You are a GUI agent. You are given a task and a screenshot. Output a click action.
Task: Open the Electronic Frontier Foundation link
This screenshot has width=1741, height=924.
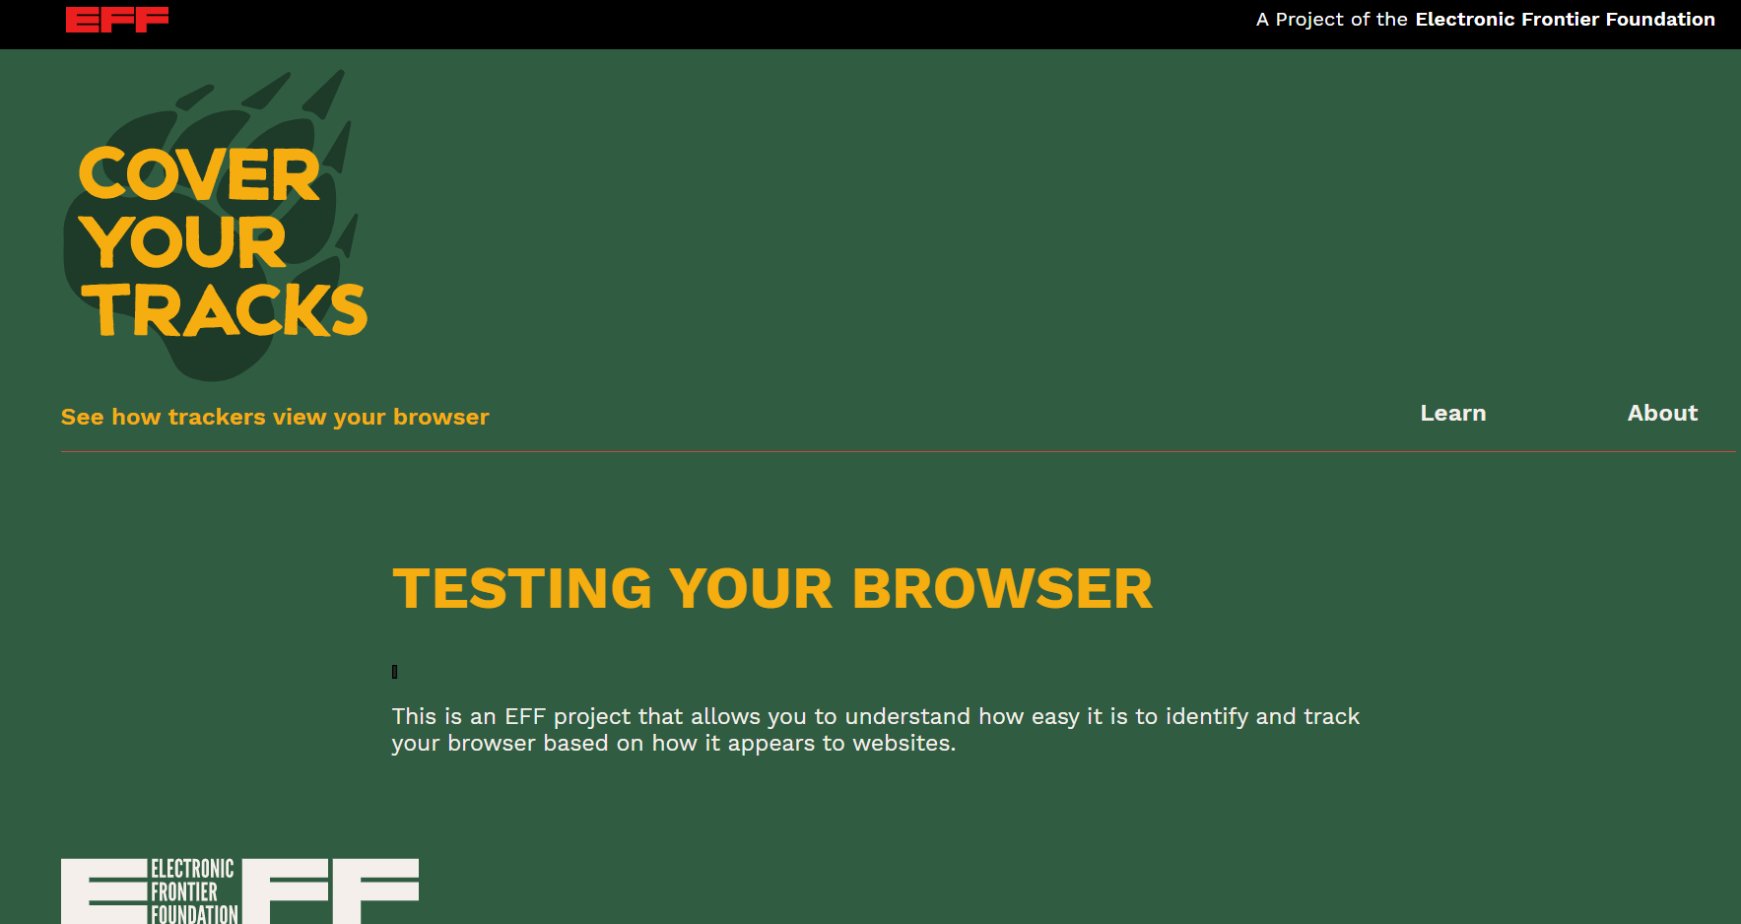point(1565,20)
